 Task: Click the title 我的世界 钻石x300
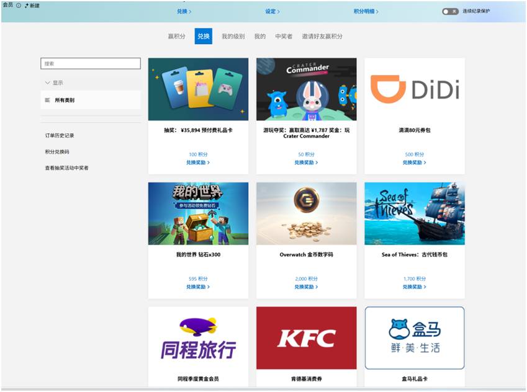click(x=198, y=255)
